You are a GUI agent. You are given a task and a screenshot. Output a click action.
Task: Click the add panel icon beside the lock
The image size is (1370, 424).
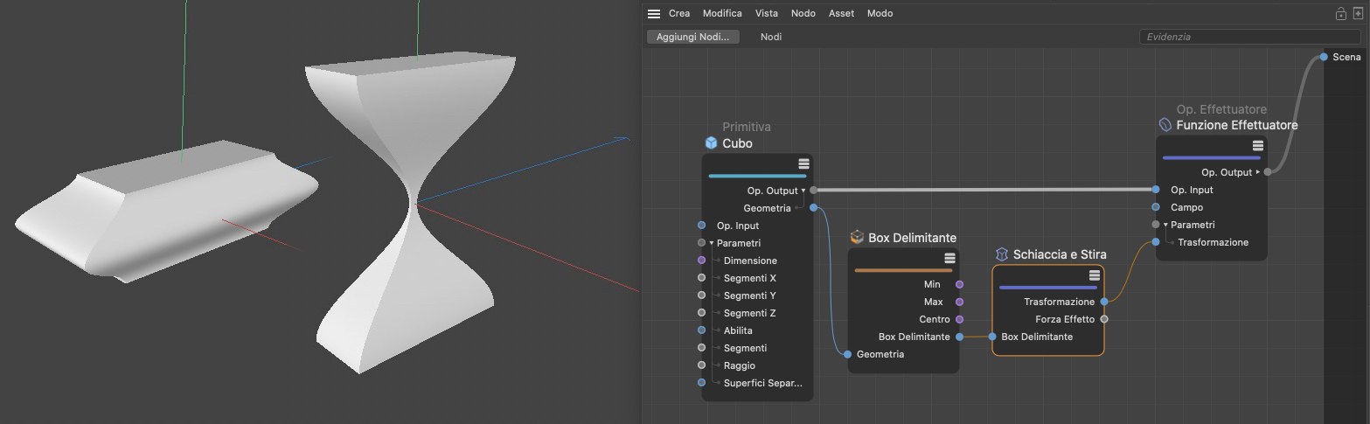(1358, 14)
